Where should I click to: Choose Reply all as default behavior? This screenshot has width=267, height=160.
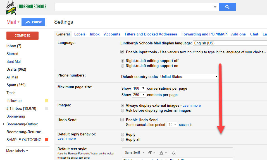123,139
